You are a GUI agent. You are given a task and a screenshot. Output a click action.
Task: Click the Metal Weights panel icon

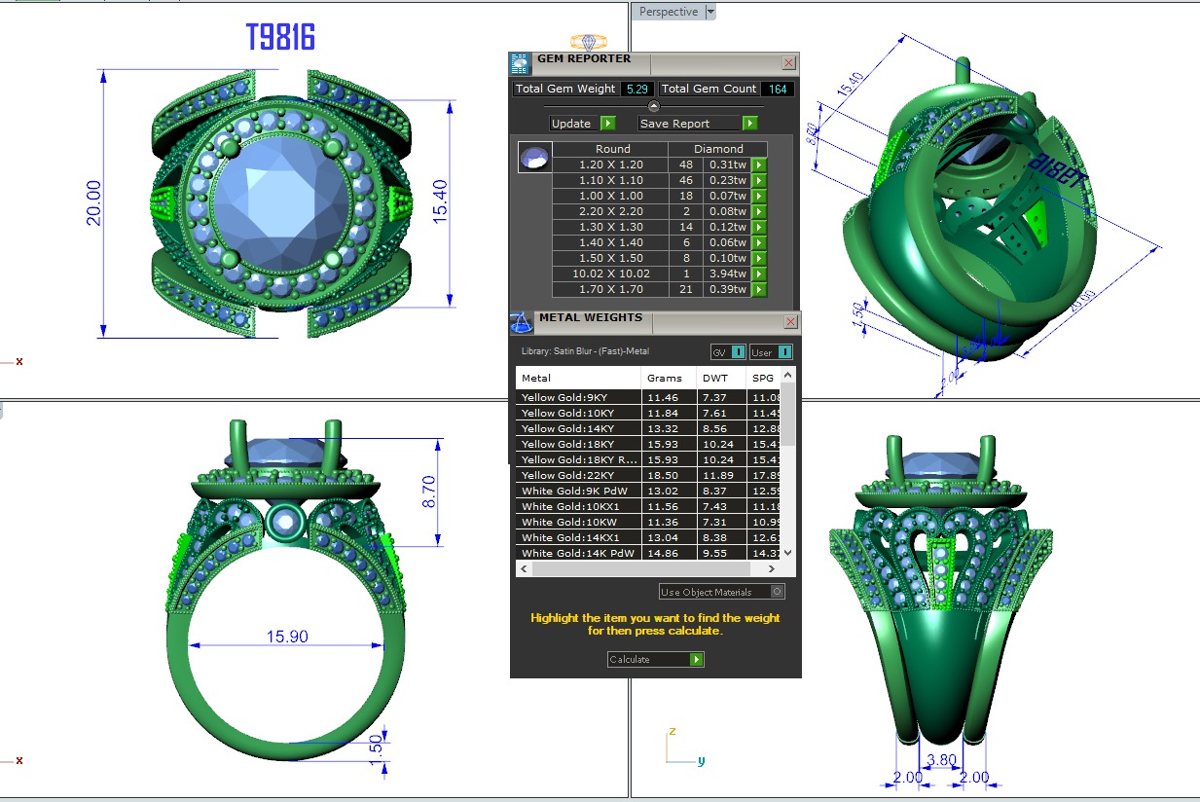click(522, 322)
